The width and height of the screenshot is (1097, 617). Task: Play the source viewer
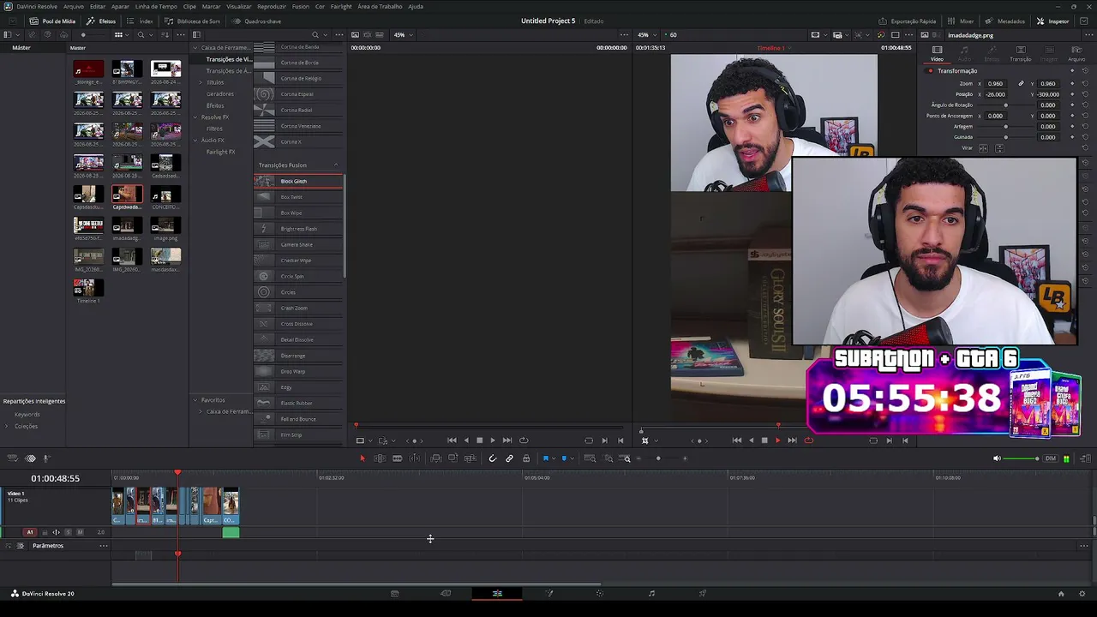point(492,440)
